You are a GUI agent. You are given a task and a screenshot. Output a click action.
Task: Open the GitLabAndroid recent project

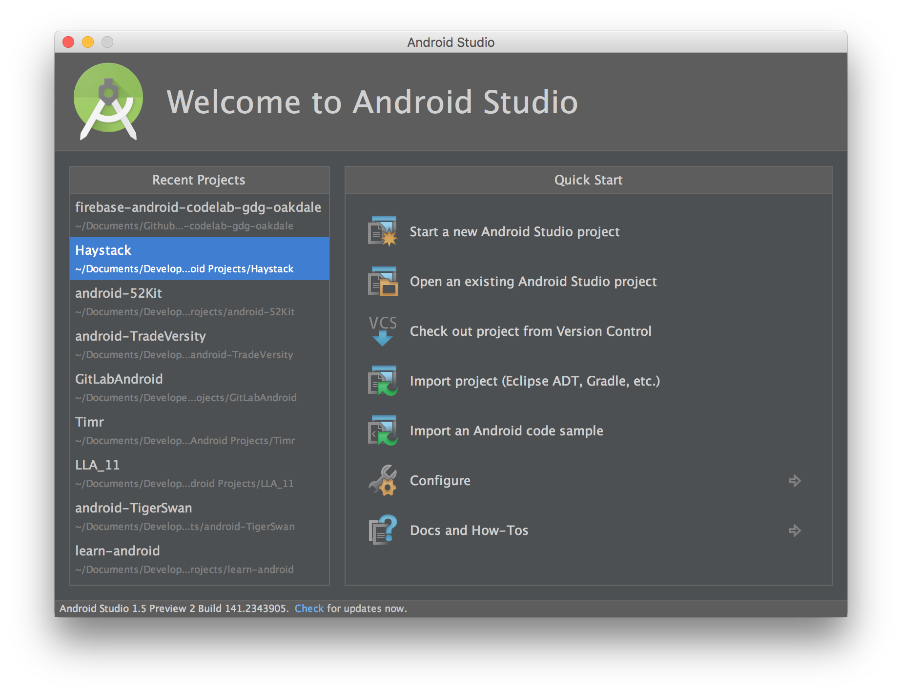point(200,388)
